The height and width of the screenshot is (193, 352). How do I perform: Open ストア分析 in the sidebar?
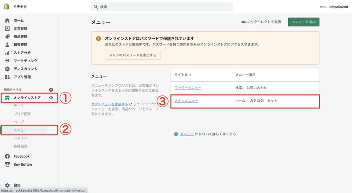22,53
